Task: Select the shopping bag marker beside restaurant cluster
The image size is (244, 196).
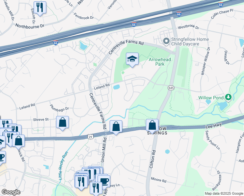Action: click(x=19, y=141)
